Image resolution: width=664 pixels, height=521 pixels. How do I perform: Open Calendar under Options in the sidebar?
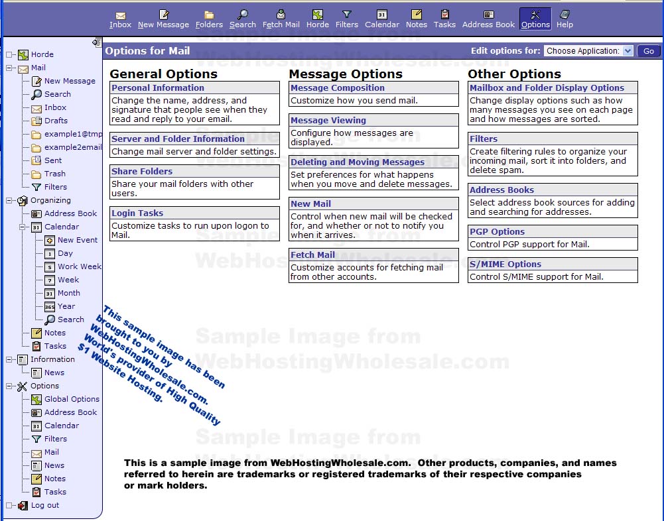click(x=62, y=426)
